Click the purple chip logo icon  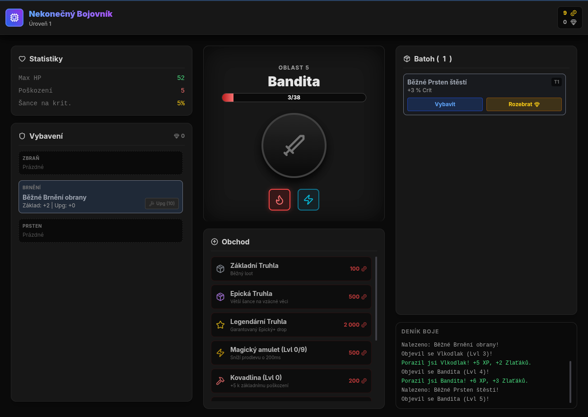(x=14, y=18)
